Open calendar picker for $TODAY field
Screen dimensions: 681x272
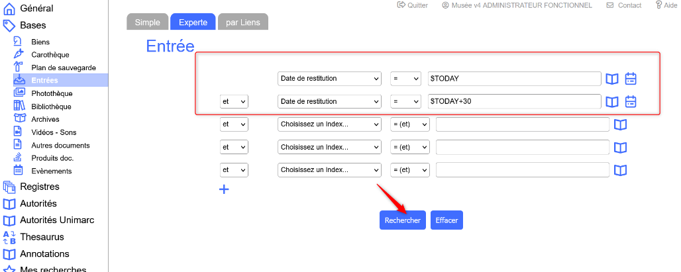tap(631, 79)
